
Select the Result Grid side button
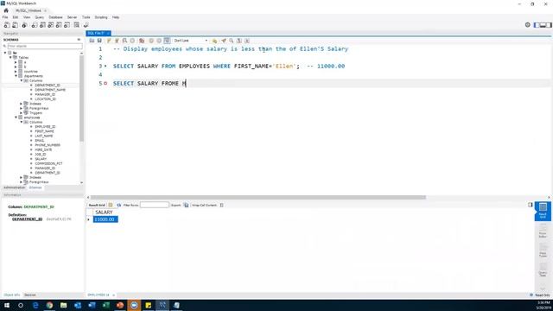(x=543, y=211)
